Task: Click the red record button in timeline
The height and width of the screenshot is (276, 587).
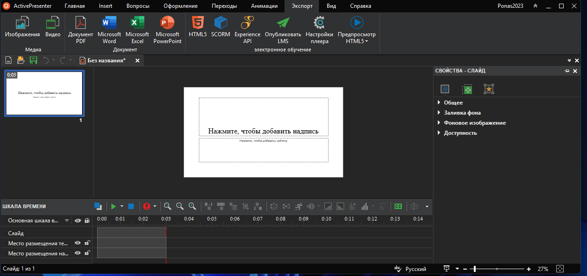Action: pos(147,206)
